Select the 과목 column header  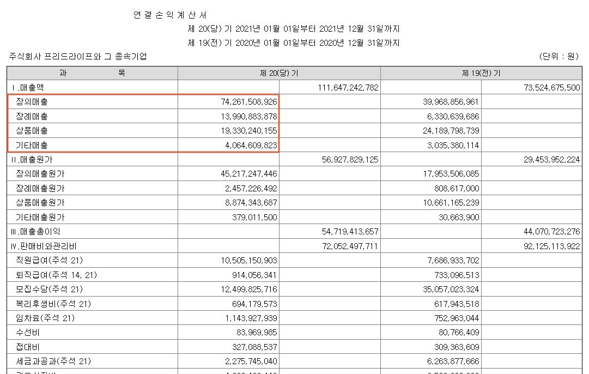(90, 72)
